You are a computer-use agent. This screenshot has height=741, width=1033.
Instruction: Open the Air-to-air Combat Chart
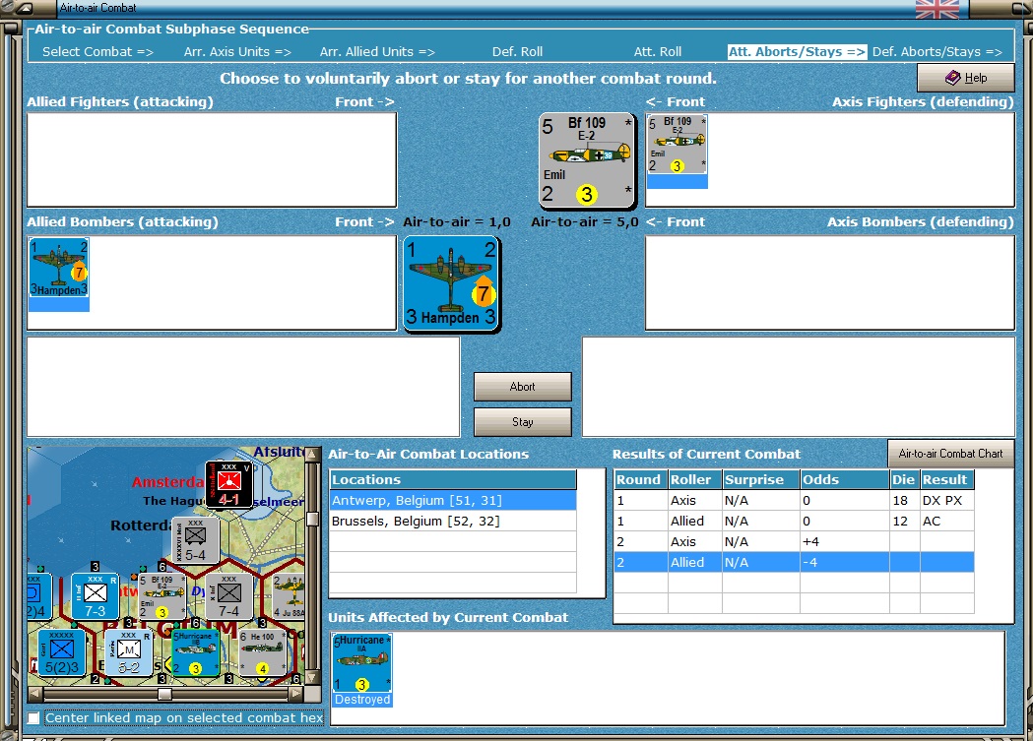click(x=950, y=454)
